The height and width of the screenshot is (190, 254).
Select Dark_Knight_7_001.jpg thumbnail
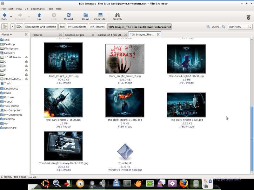coord(63,58)
